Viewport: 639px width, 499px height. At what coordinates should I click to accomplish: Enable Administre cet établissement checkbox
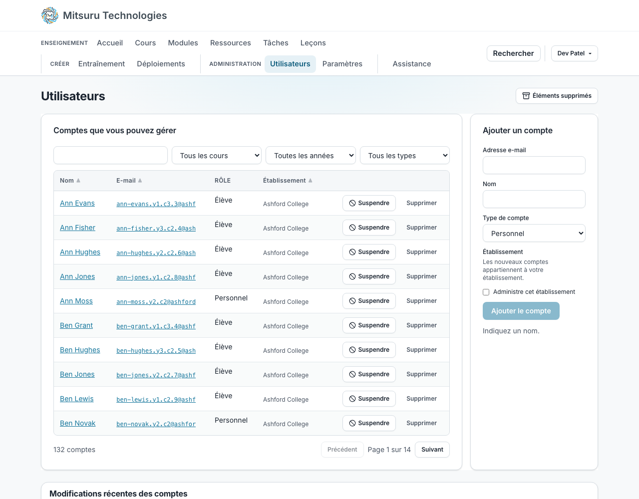pyautogui.click(x=486, y=292)
